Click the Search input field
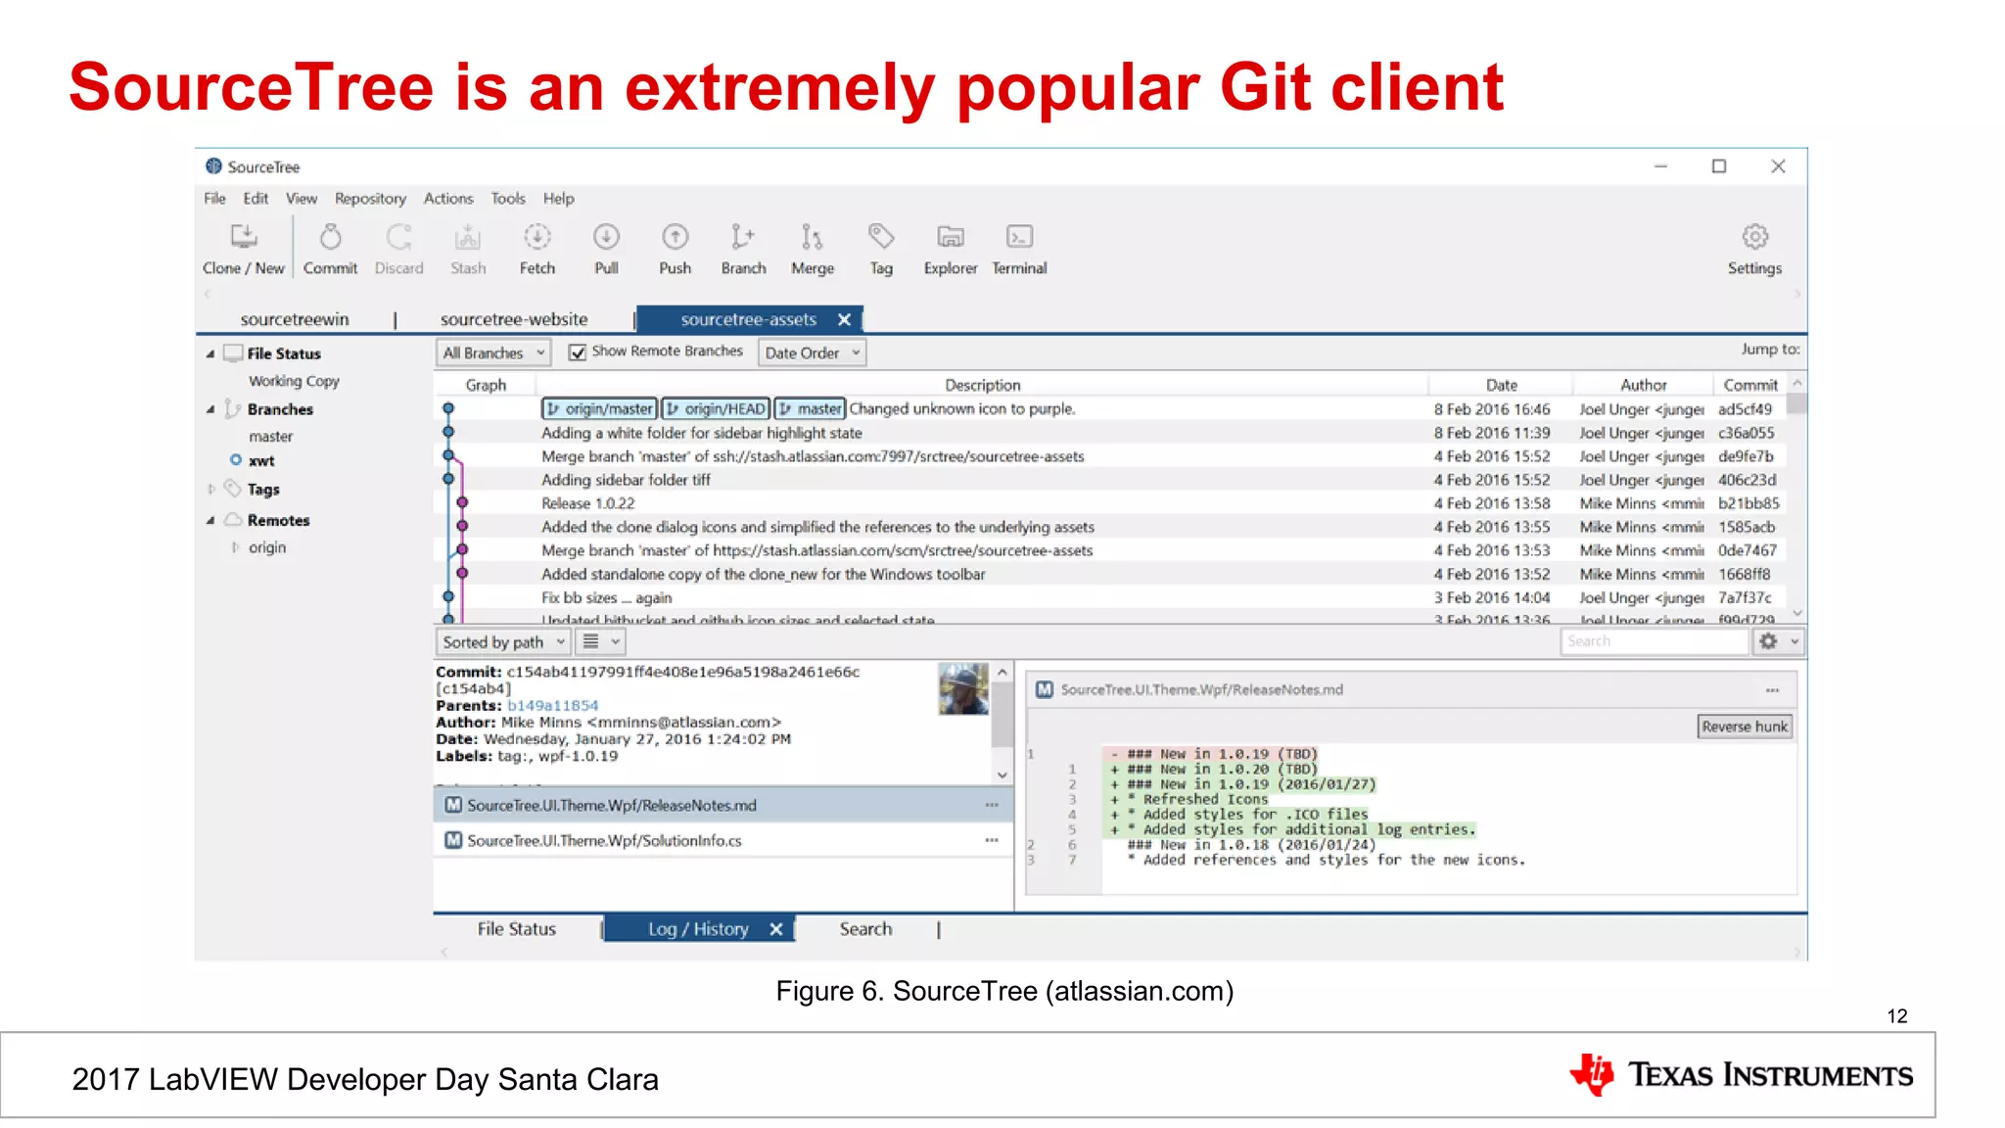The image size is (2005, 1128). (x=1654, y=641)
